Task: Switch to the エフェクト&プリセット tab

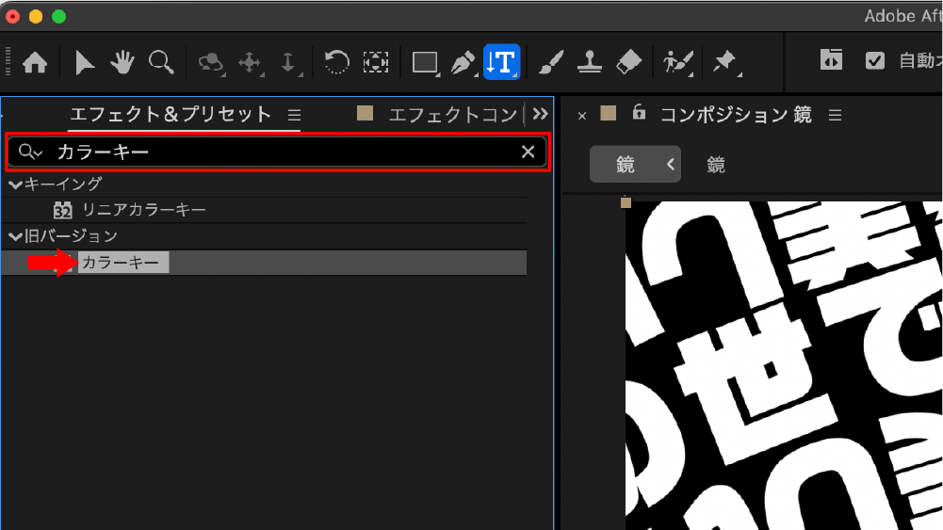Action: point(171,114)
